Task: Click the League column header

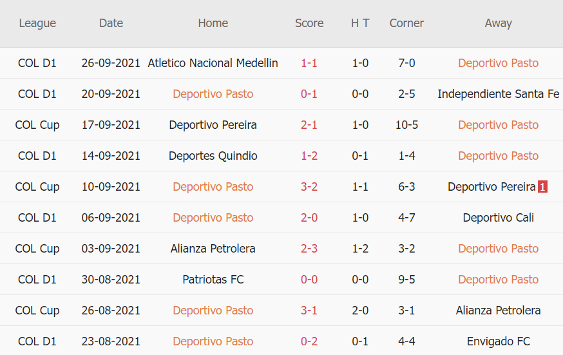Action: [37, 23]
